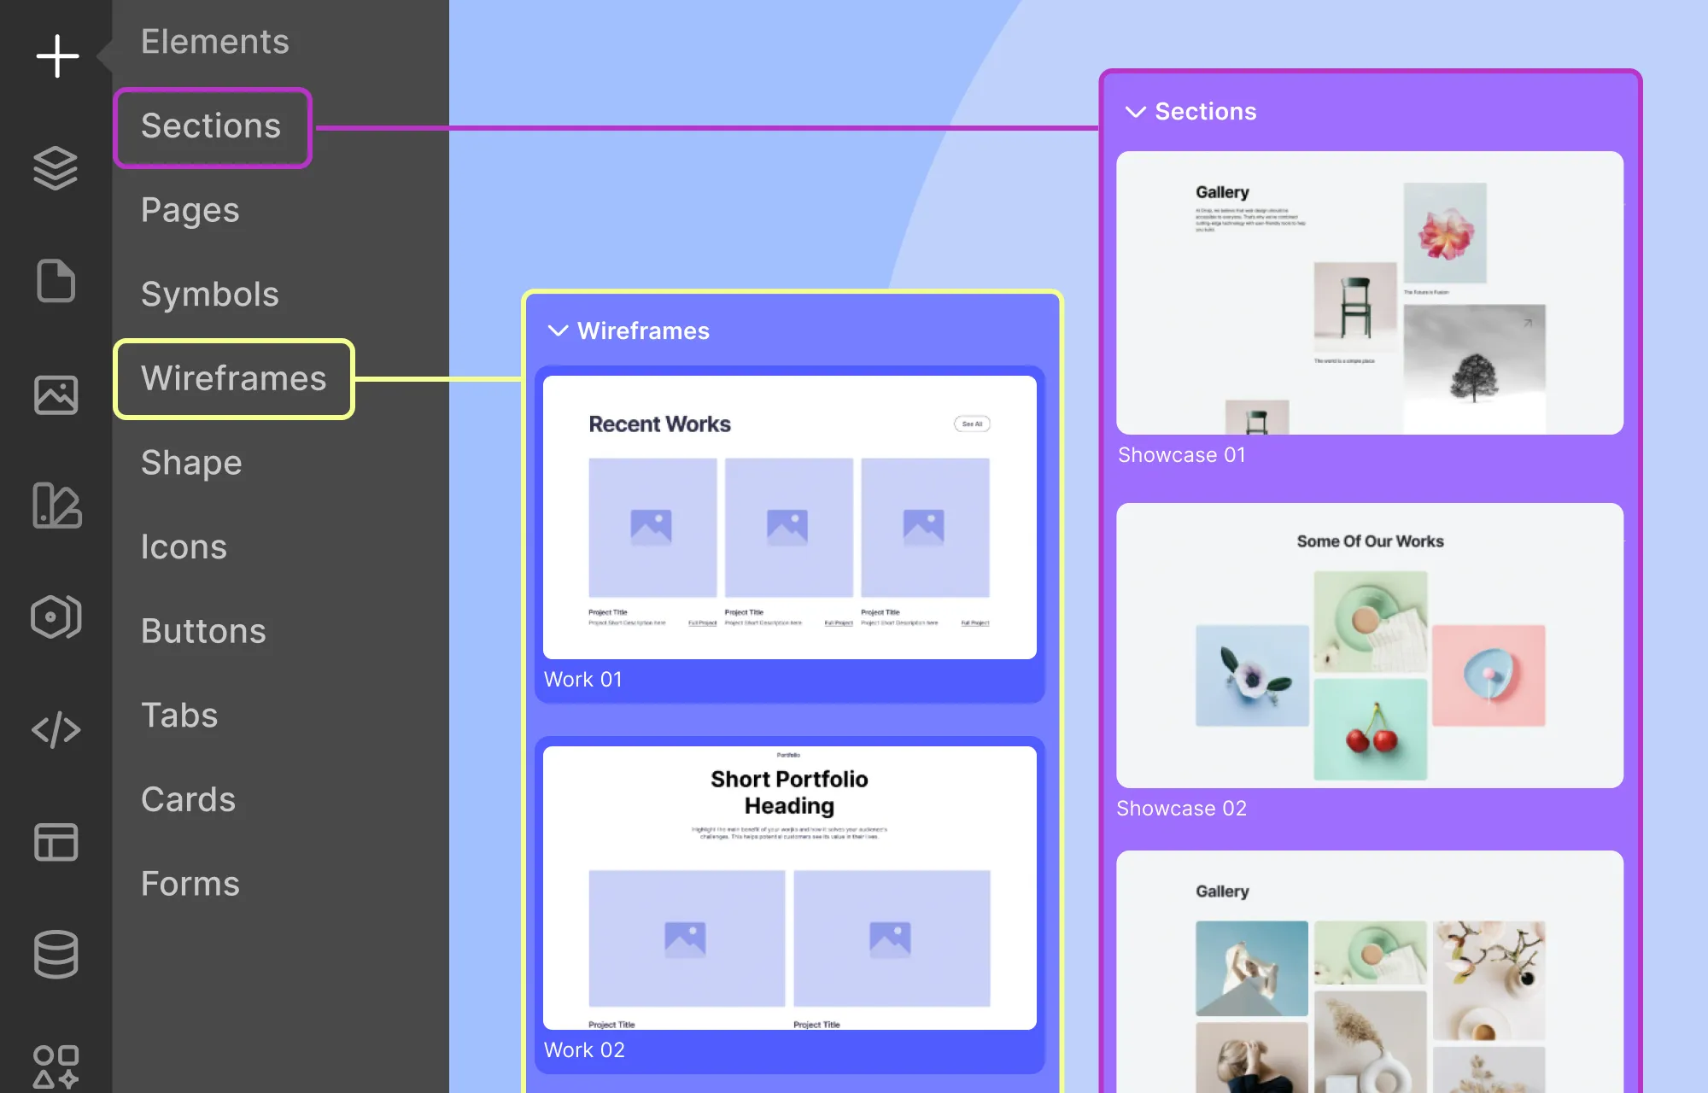This screenshot has width=1708, height=1093.
Task: Open the code brackets icon
Action: pos(56,730)
